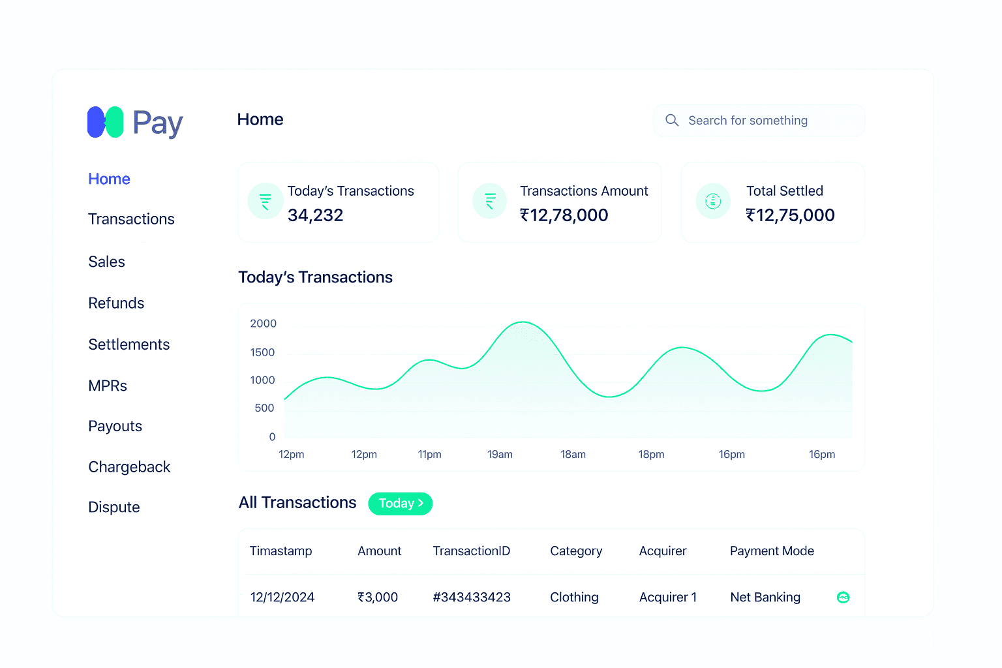
Task: Open the Chargeback page
Action: tap(129, 467)
